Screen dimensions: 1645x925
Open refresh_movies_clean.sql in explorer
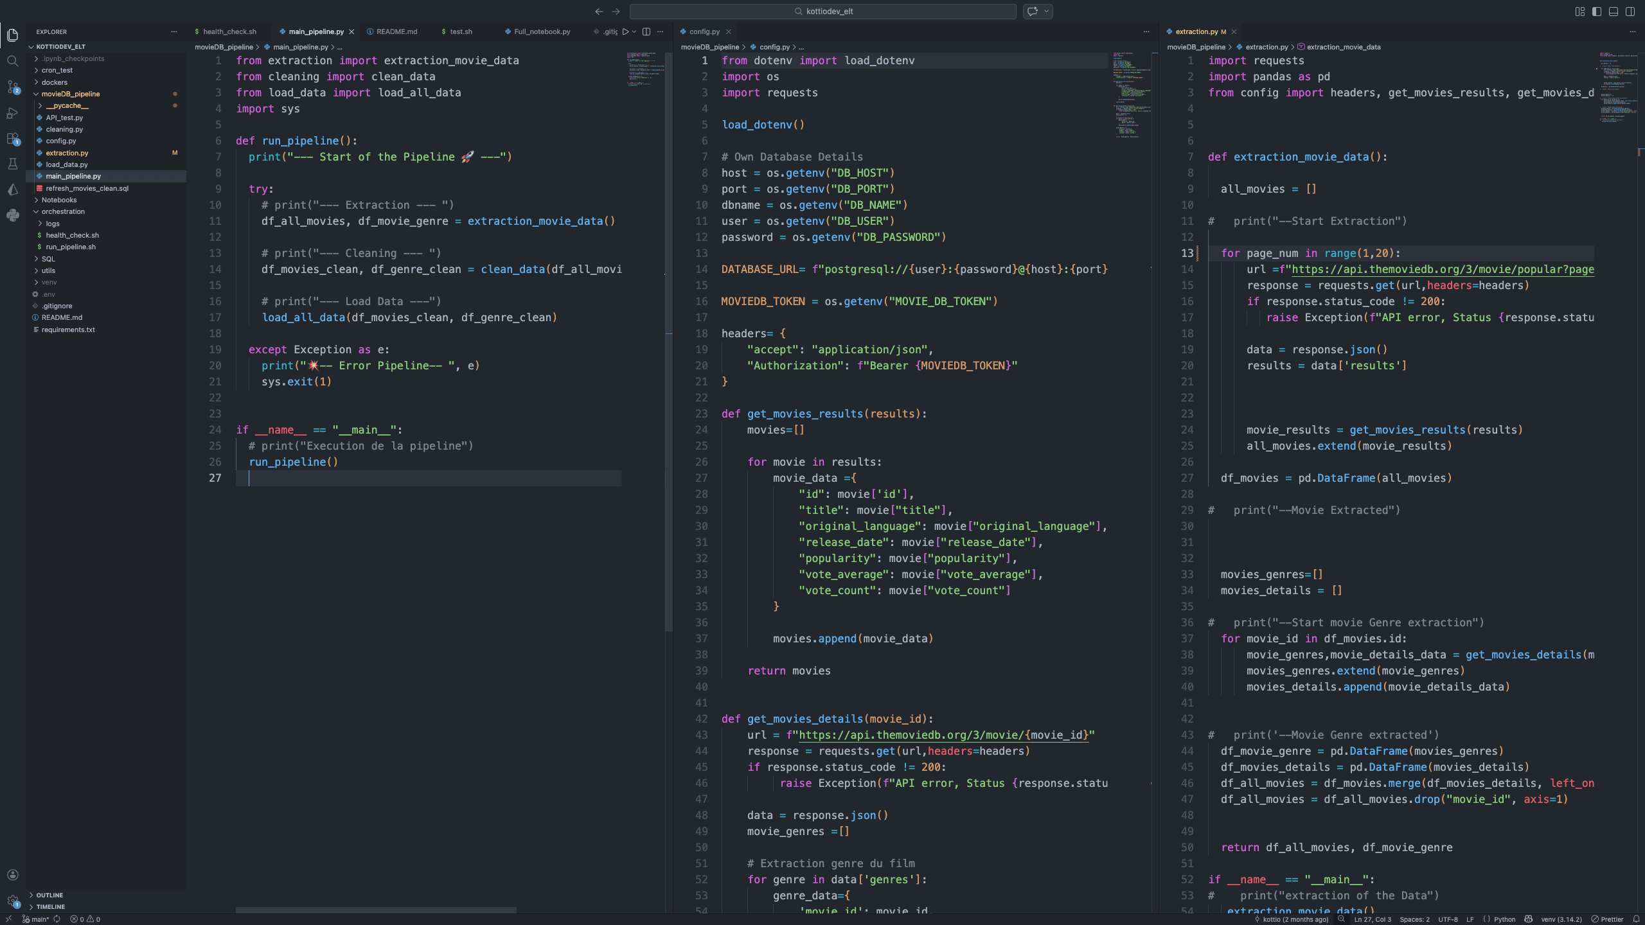(x=106, y=188)
